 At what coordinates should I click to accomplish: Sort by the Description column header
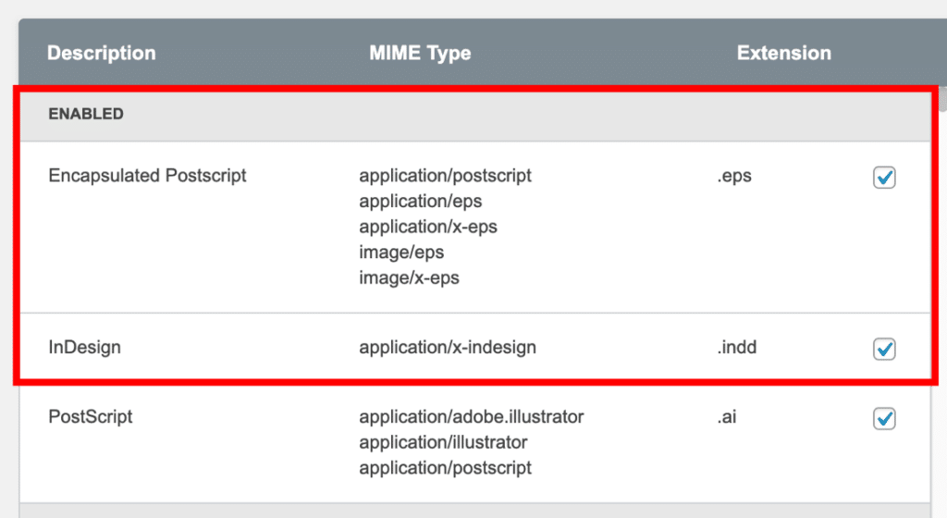[102, 53]
